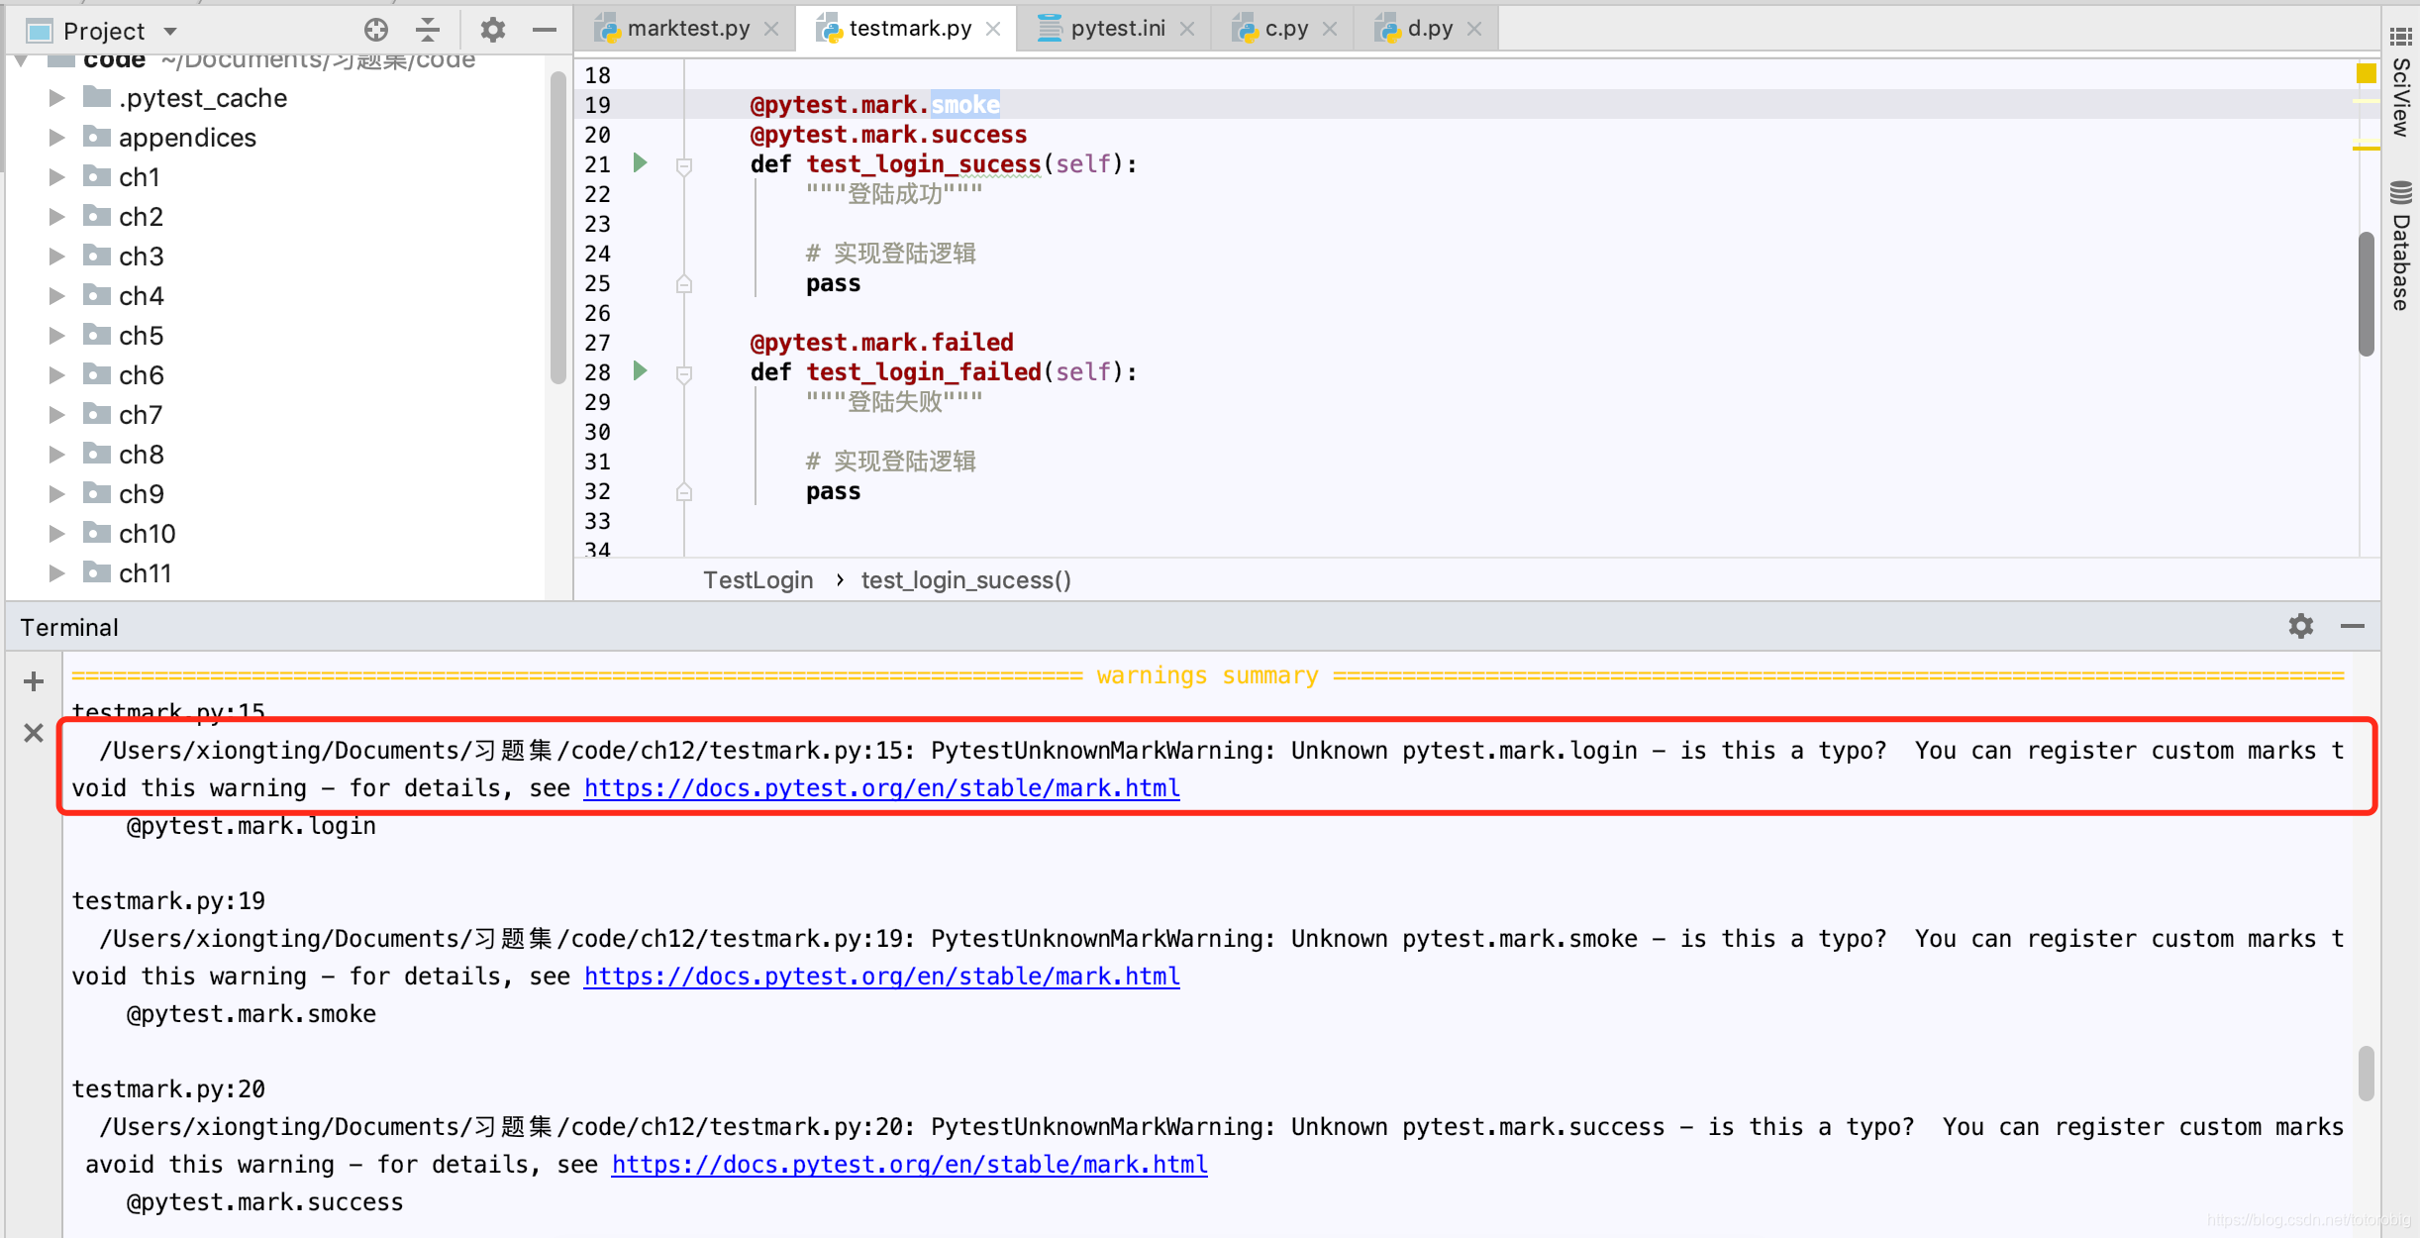Expand the ch1 folder in project tree
2420x1238 pixels.
tap(56, 176)
